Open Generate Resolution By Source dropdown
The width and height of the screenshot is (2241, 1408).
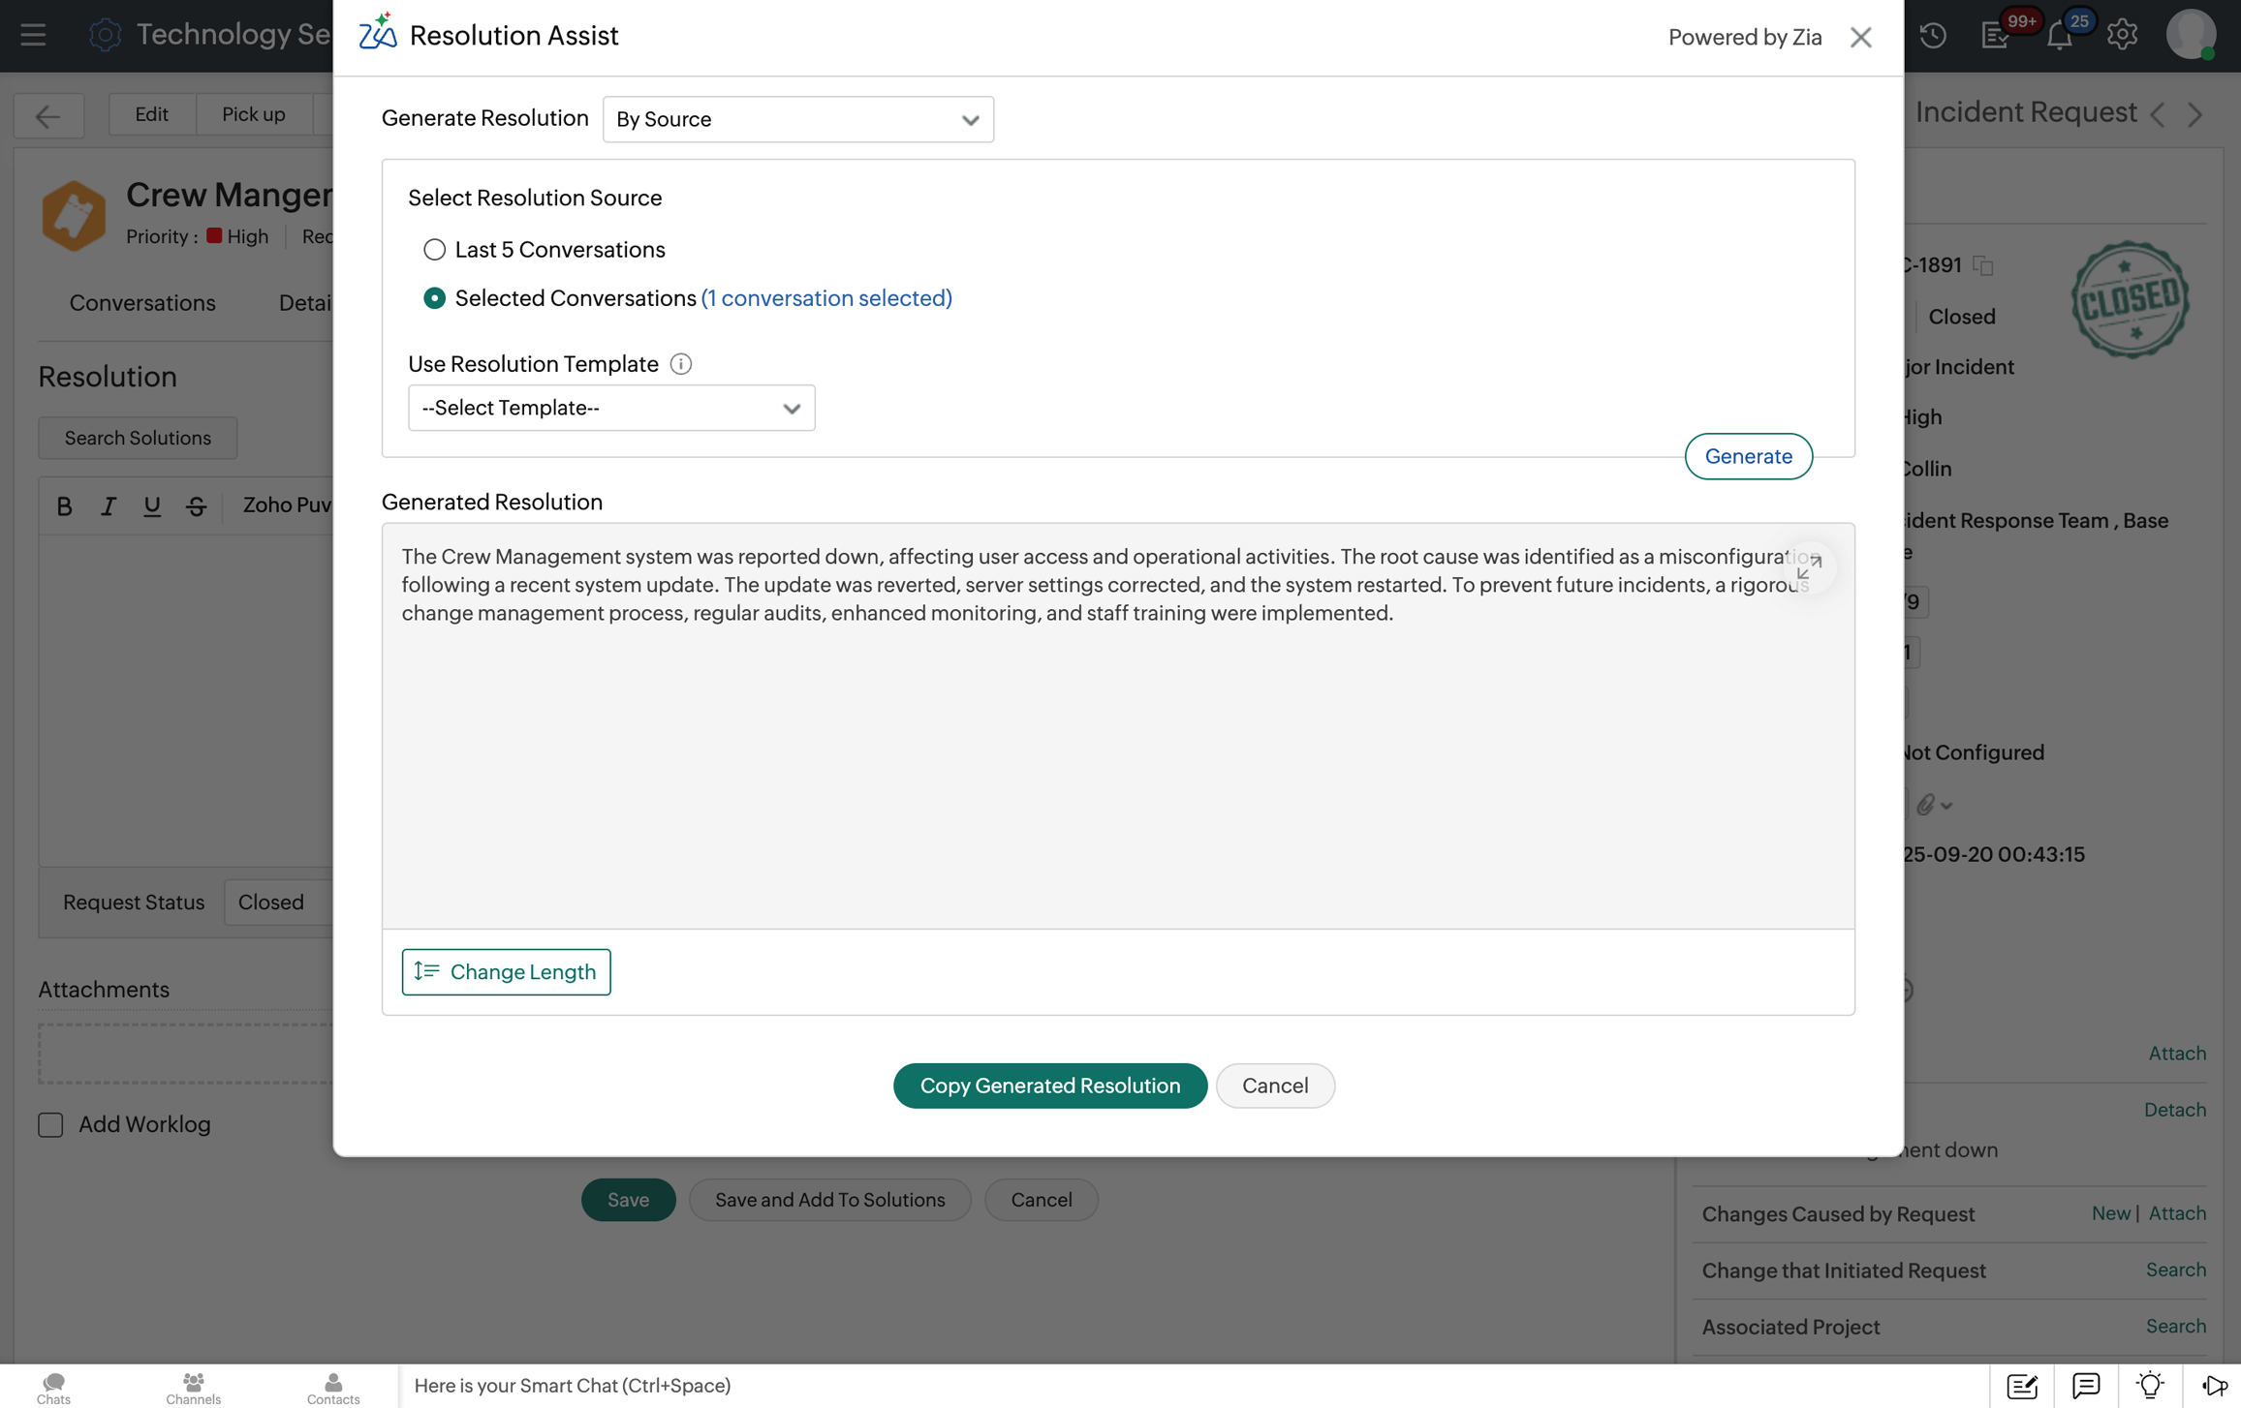click(797, 119)
